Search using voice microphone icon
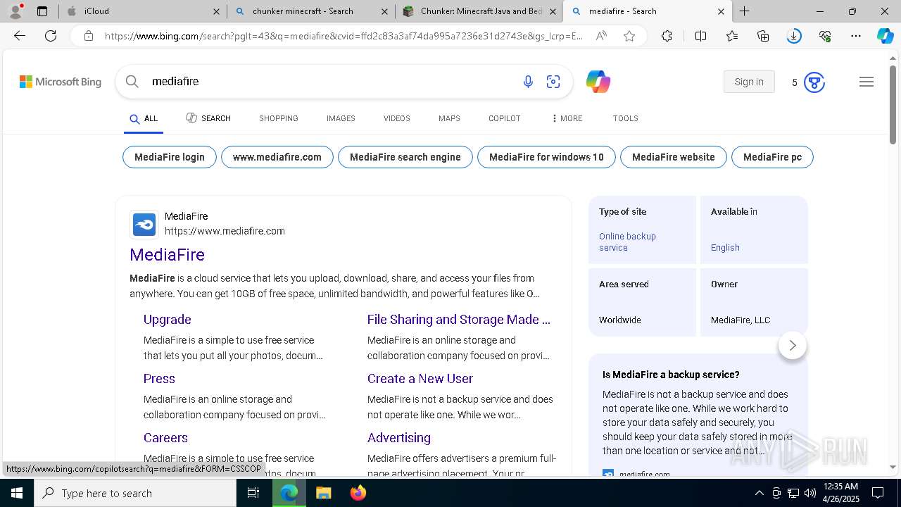 click(528, 82)
